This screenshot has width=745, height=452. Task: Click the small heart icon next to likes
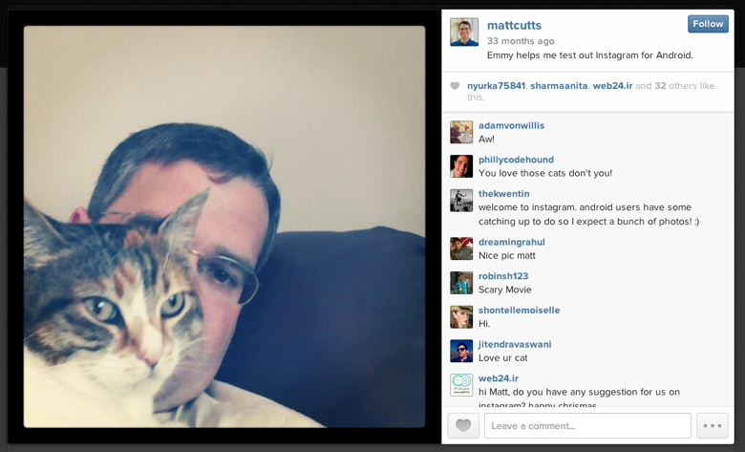(x=455, y=86)
